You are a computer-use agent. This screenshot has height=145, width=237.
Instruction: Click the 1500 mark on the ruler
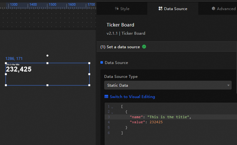pos(52,5)
